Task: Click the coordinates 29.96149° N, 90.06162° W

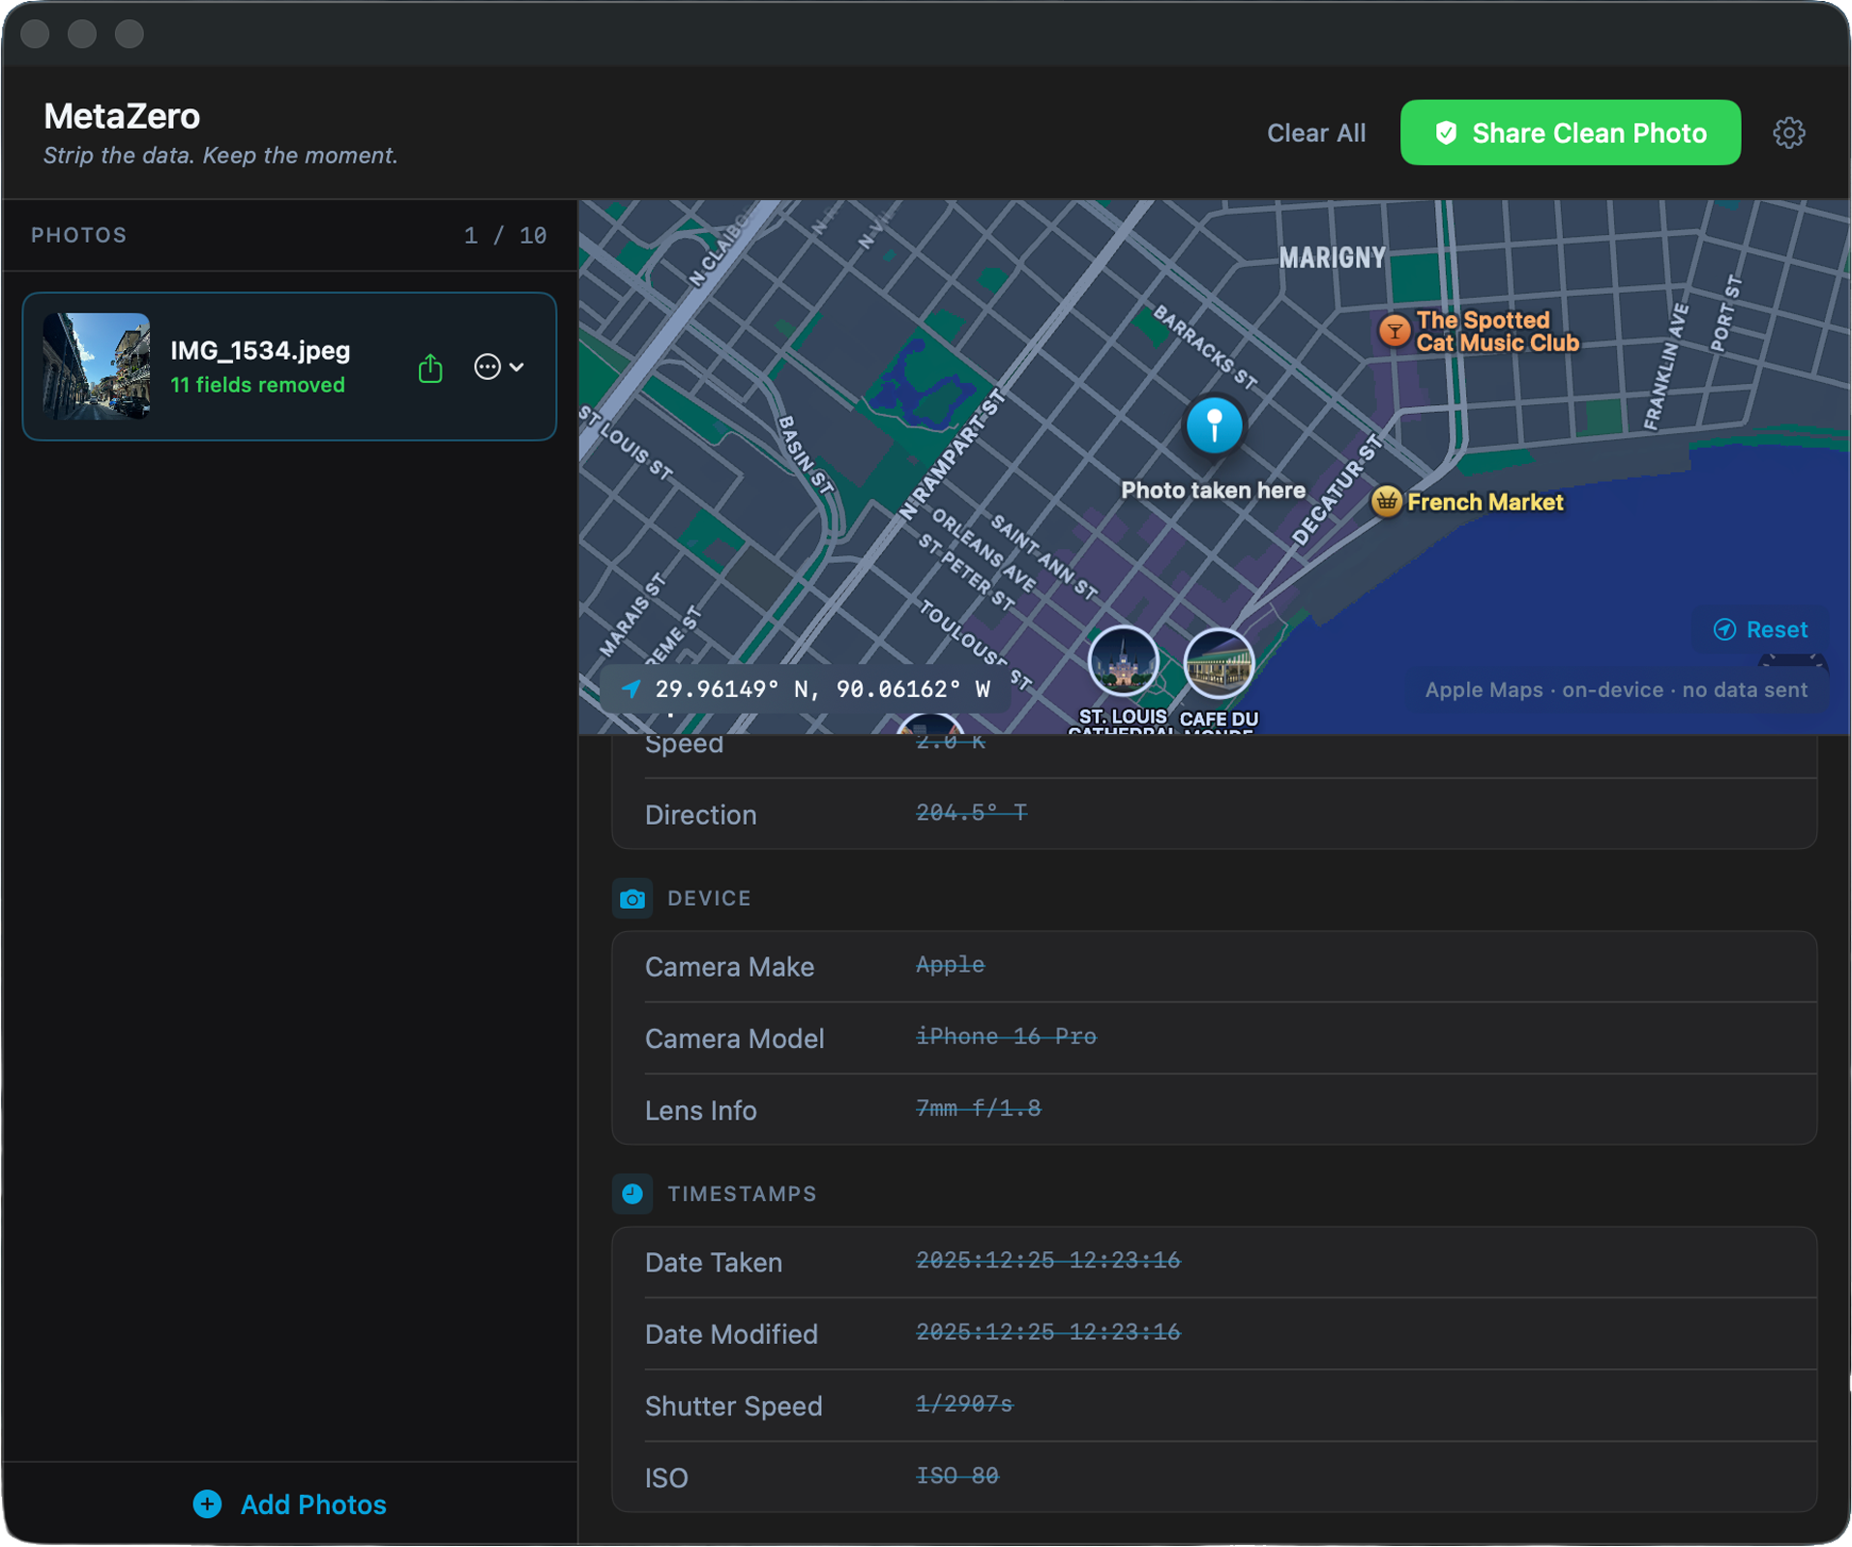Action: pyautogui.click(x=823, y=689)
